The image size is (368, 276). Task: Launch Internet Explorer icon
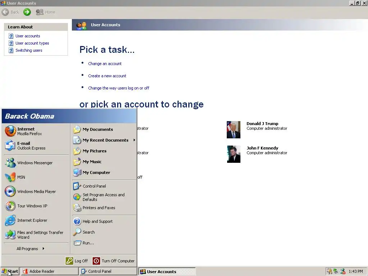coord(10,220)
